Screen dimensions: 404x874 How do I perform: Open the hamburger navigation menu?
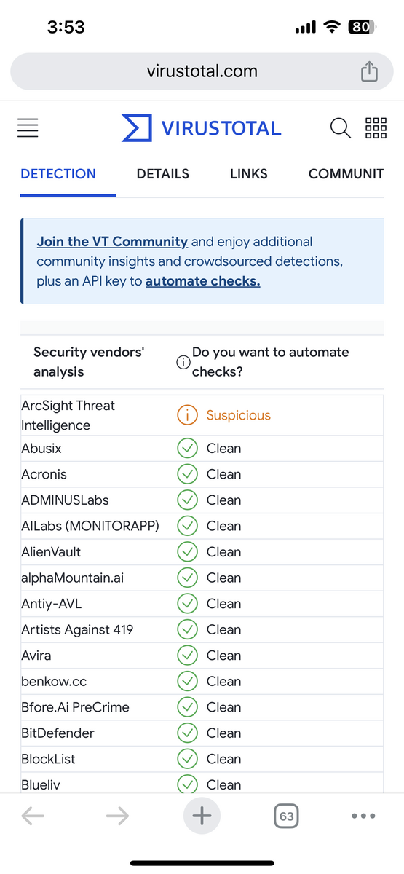tap(28, 128)
